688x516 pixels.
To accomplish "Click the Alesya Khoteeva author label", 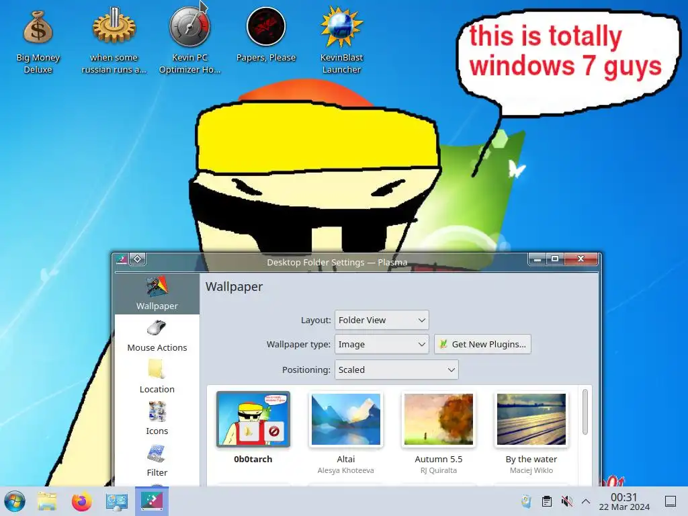I will click(x=346, y=470).
